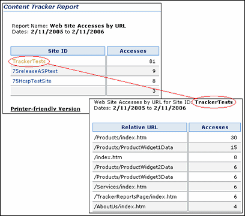Viewport: 245px width, 216px height.
Task: Select the 81 accesses value for TrackerTests
Action: coord(152,61)
